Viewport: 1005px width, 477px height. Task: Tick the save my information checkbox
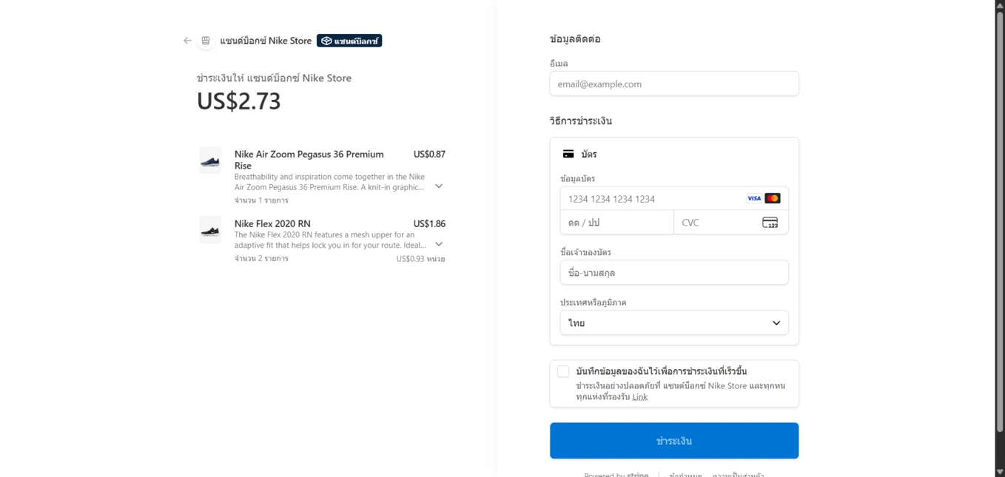coord(563,371)
